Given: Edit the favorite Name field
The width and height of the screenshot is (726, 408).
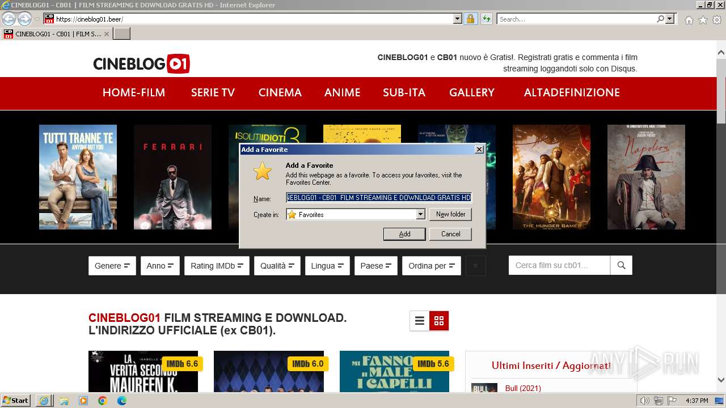Looking at the screenshot, I should coord(379,198).
